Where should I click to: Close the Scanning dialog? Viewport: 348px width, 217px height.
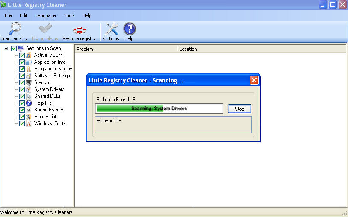[x=254, y=80]
